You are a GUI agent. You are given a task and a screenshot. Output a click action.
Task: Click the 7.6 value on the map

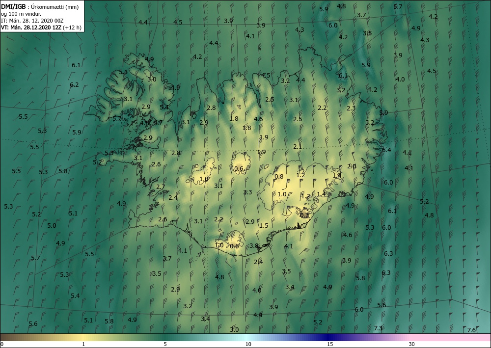pyautogui.click(x=471, y=330)
